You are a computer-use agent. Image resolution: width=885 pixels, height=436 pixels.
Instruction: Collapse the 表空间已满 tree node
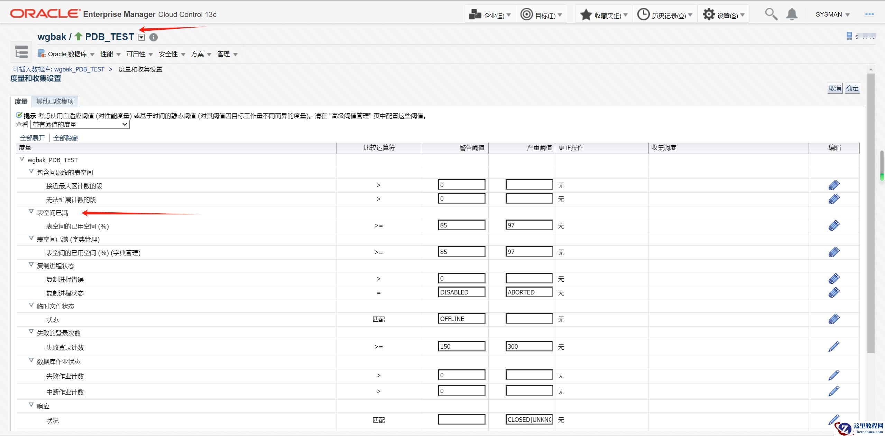31,212
